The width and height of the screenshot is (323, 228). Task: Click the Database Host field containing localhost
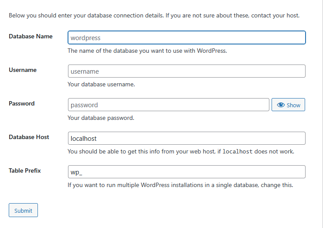(187, 138)
